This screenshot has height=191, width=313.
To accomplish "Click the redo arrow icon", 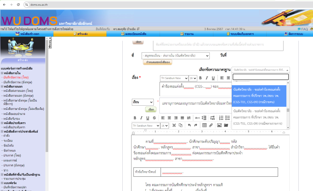I will pyautogui.click(x=196, y=125).
